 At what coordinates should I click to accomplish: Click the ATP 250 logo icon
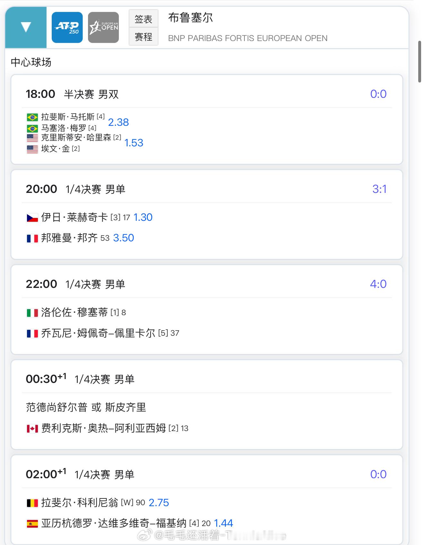coord(67,27)
